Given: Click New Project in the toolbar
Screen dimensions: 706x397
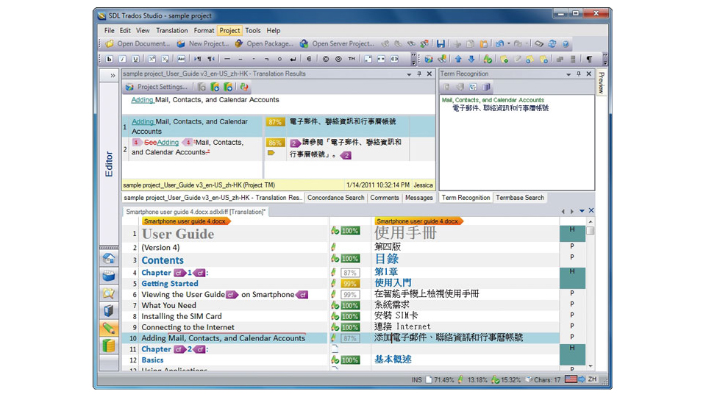Looking at the screenshot, I should (x=203, y=43).
